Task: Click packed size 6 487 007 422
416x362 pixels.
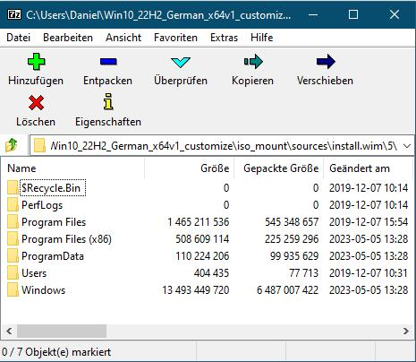Action: point(287,290)
